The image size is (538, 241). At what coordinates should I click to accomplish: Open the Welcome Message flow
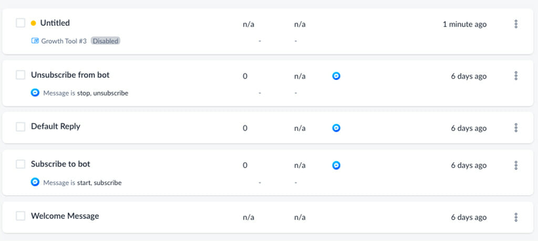(65, 216)
